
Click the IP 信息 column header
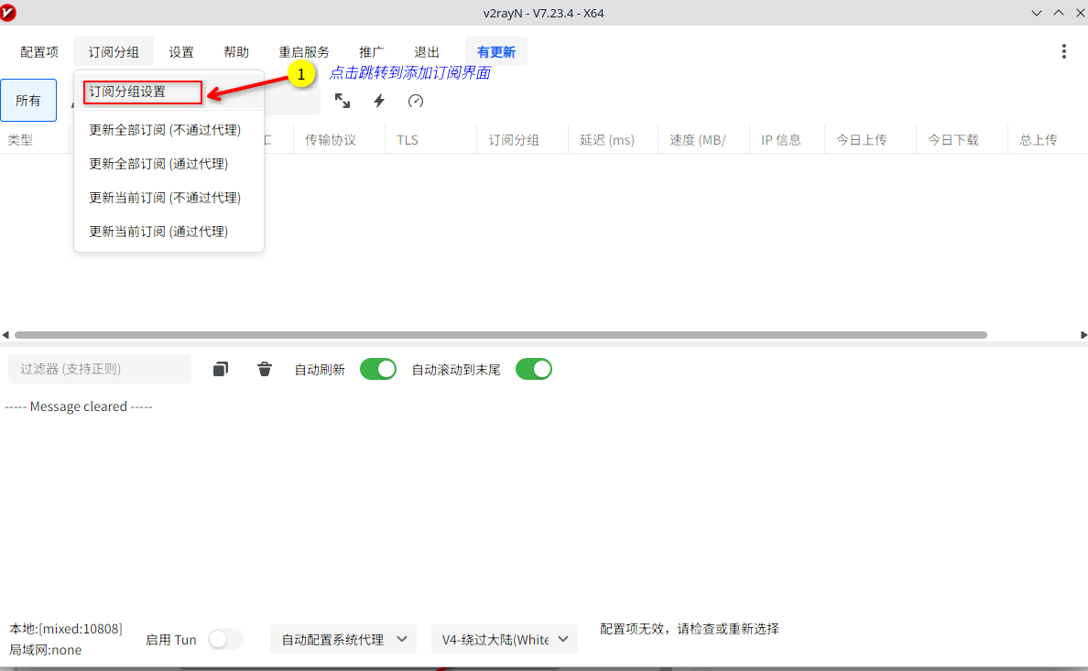point(781,140)
